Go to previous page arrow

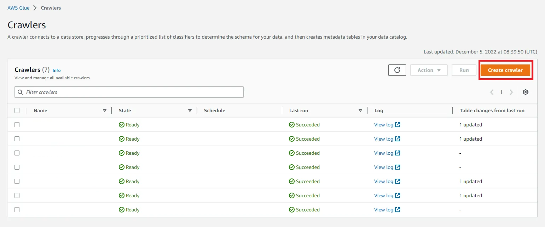492,92
